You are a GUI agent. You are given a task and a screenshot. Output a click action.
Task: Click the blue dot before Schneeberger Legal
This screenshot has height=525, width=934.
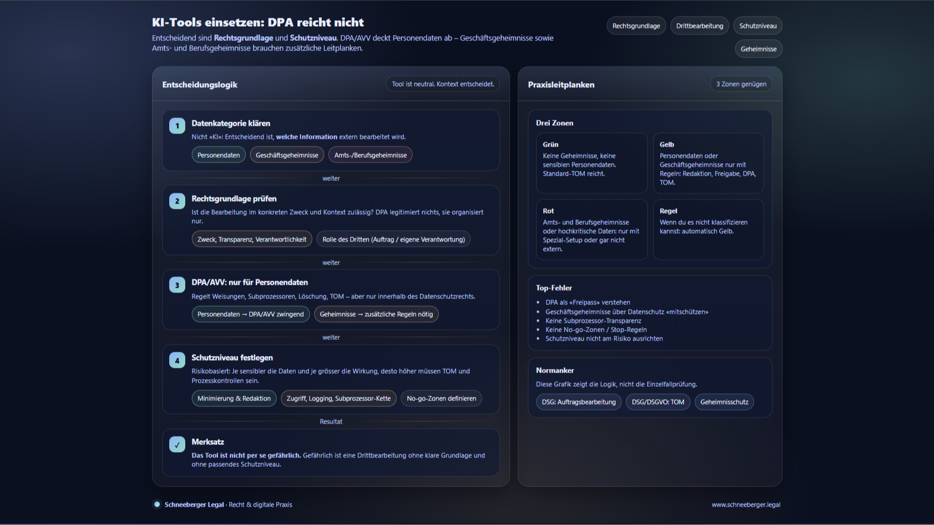pos(157,505)
